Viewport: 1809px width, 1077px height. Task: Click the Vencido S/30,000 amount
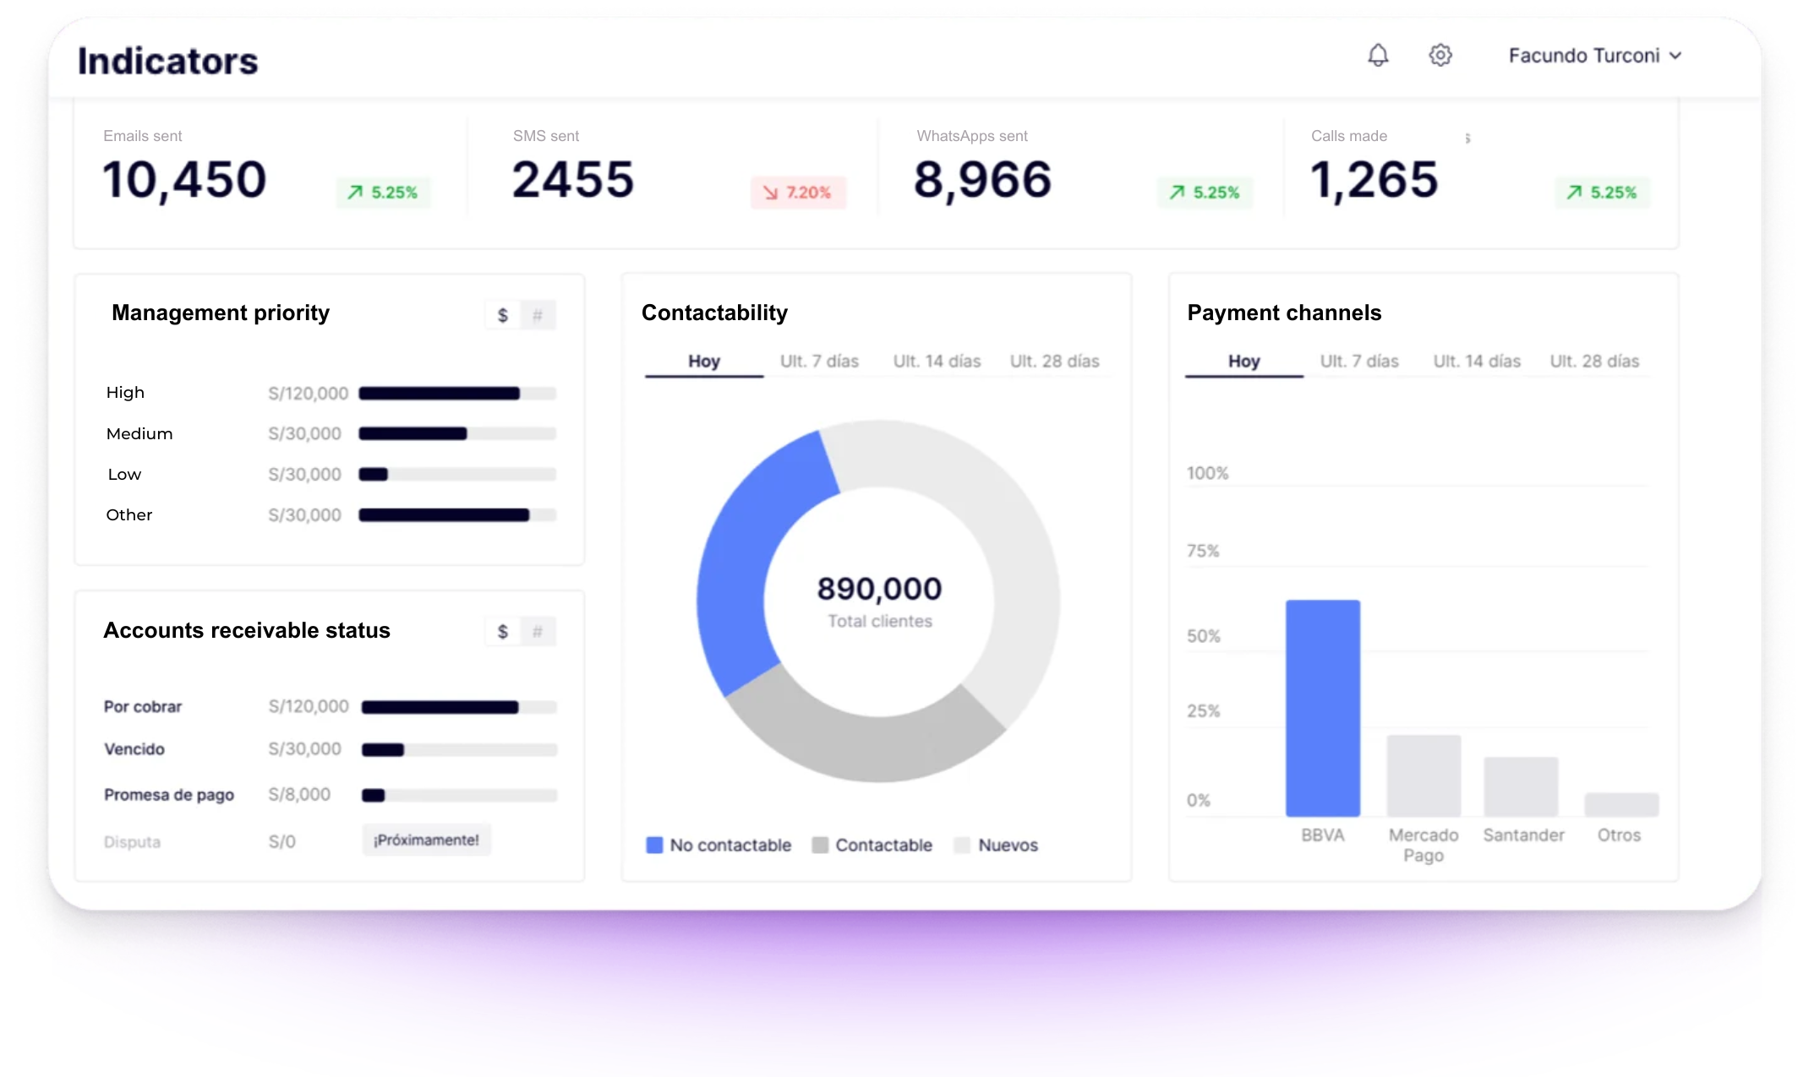point(305,749)
